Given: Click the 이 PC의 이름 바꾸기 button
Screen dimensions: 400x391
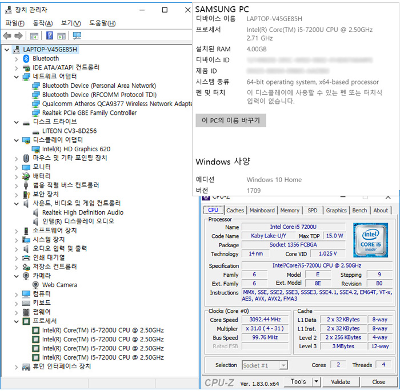Looking at the screenshot, I should pos(231,120).
